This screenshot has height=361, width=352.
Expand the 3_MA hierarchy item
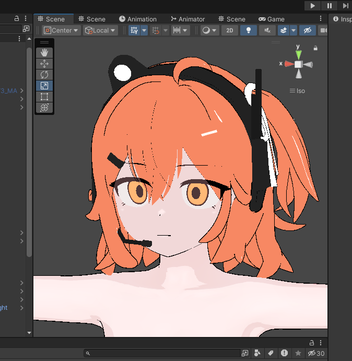21,91
